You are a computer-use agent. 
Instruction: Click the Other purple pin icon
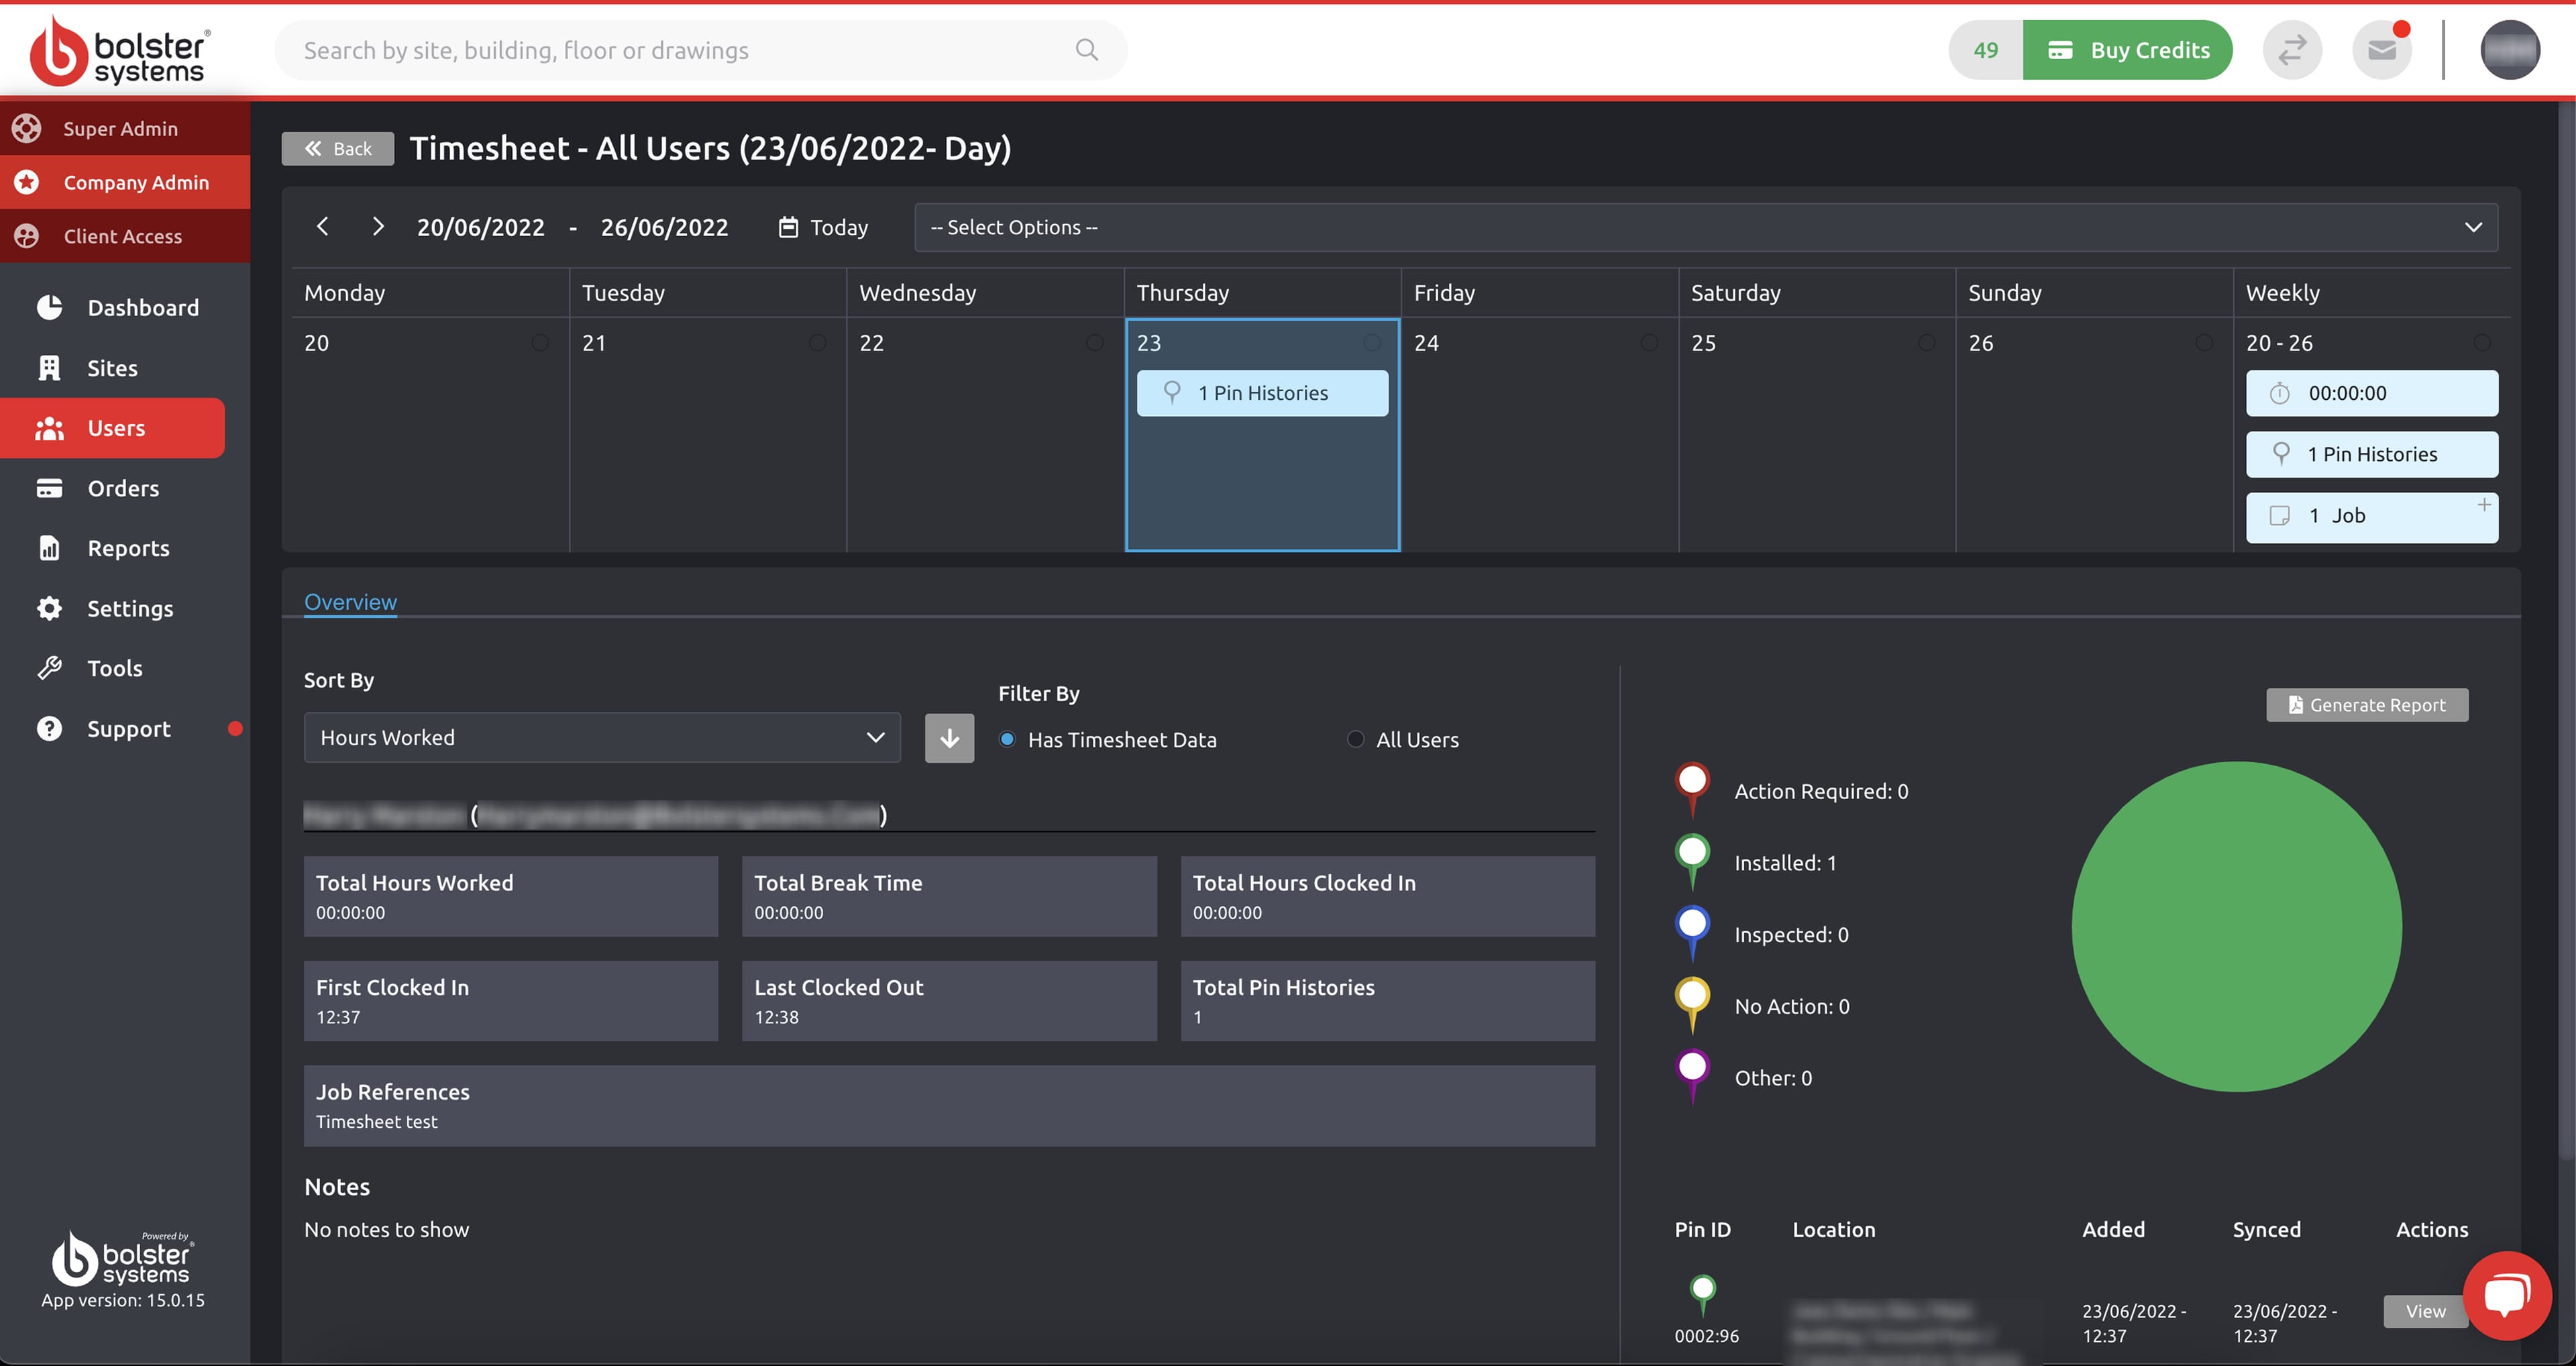[x=1692, y=1078]
